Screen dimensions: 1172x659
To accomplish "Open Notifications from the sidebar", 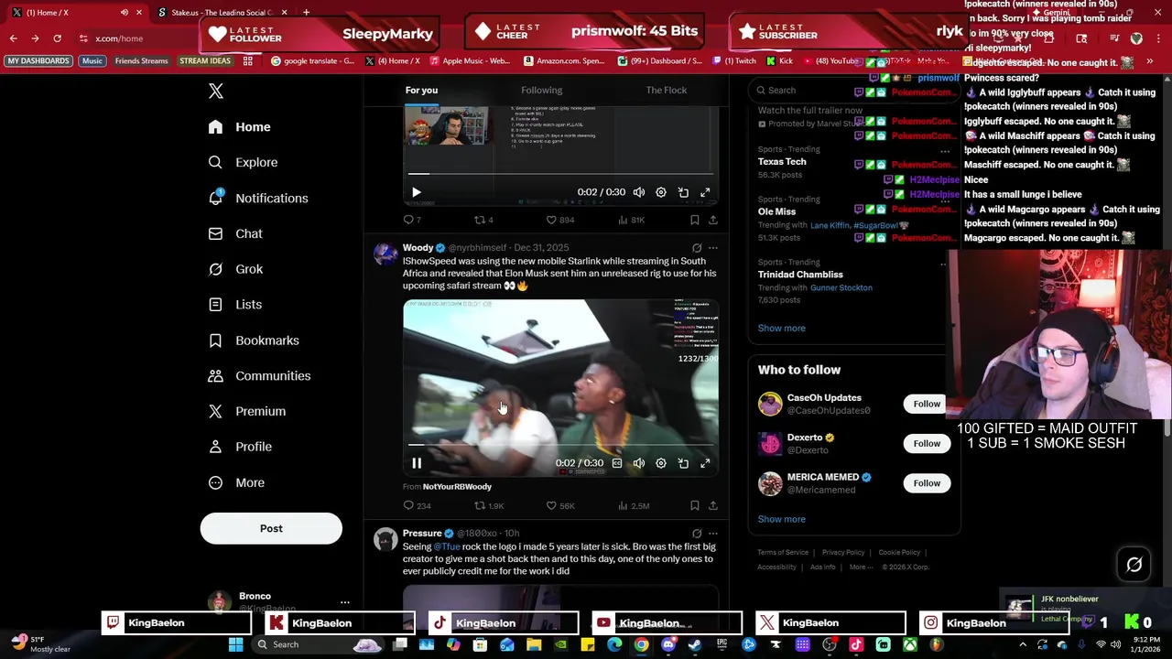I will [x=257, y=198].
